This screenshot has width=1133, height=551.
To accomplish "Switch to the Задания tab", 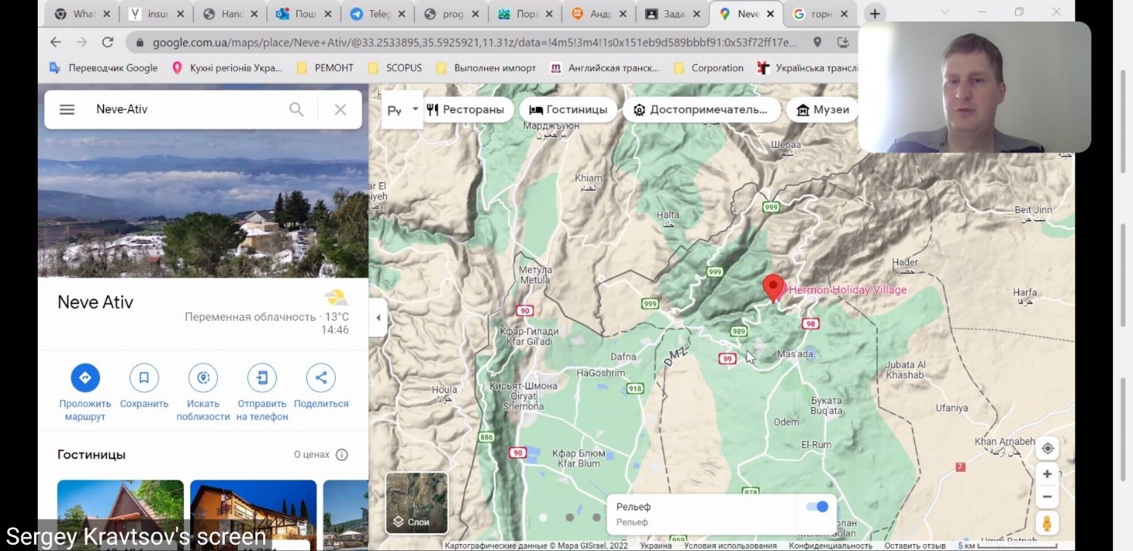I will pos(674,14).
